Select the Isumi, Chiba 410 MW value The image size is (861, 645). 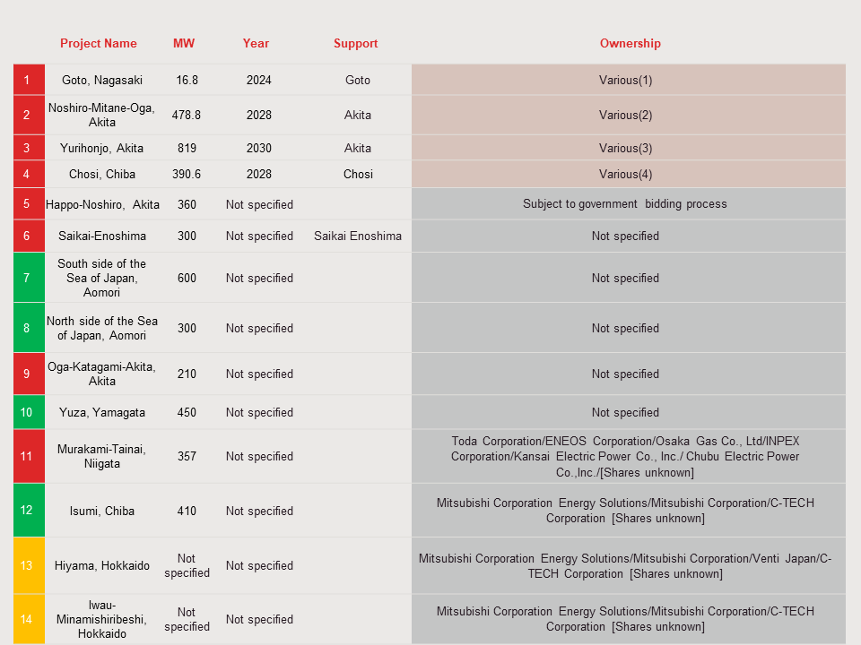(x=187, y=511)
